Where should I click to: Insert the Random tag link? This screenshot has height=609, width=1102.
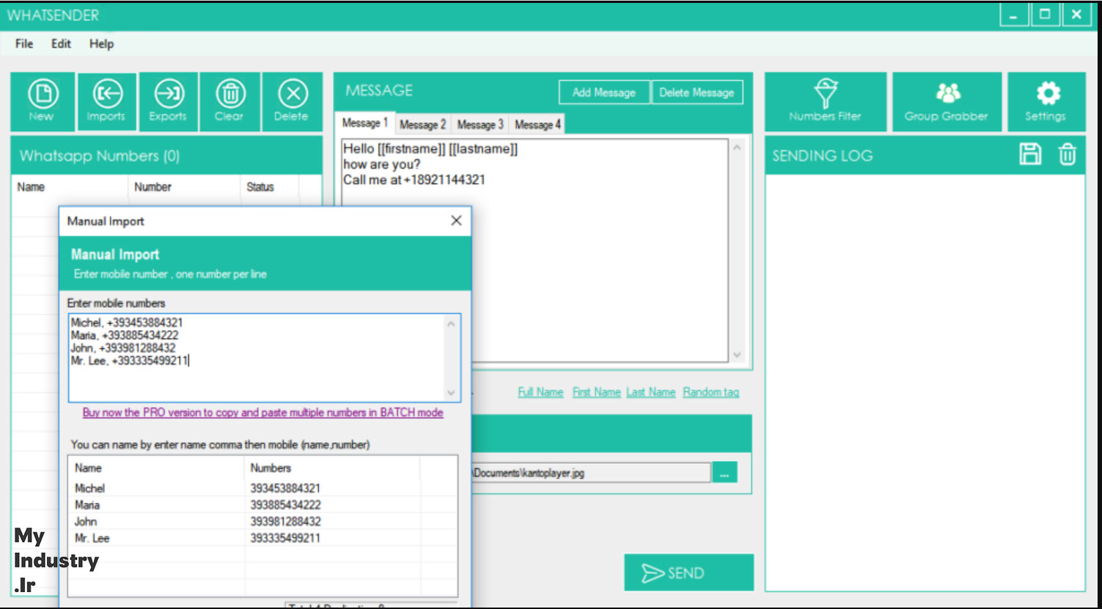[710, 392]
